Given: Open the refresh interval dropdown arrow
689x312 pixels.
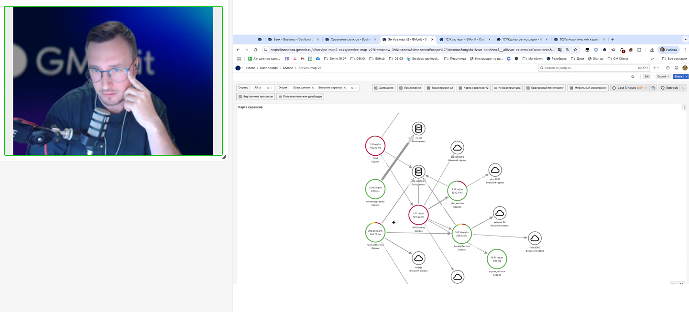Looking at the screenshot, I should click(683, 88).
